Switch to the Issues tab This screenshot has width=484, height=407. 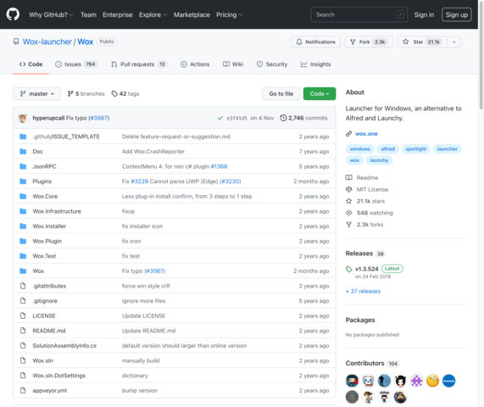(76, 64)
